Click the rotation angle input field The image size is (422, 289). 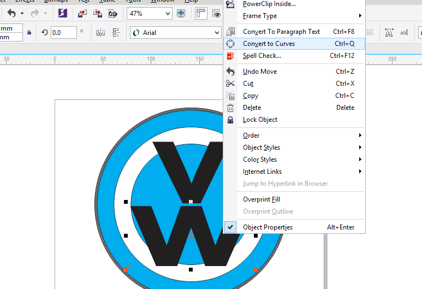[64, 33]
